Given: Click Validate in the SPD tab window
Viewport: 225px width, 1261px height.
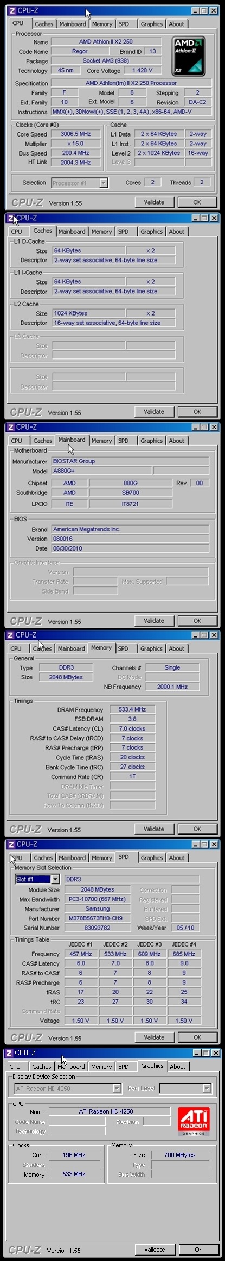Looking at the screenshot, I should point(154,1037).
